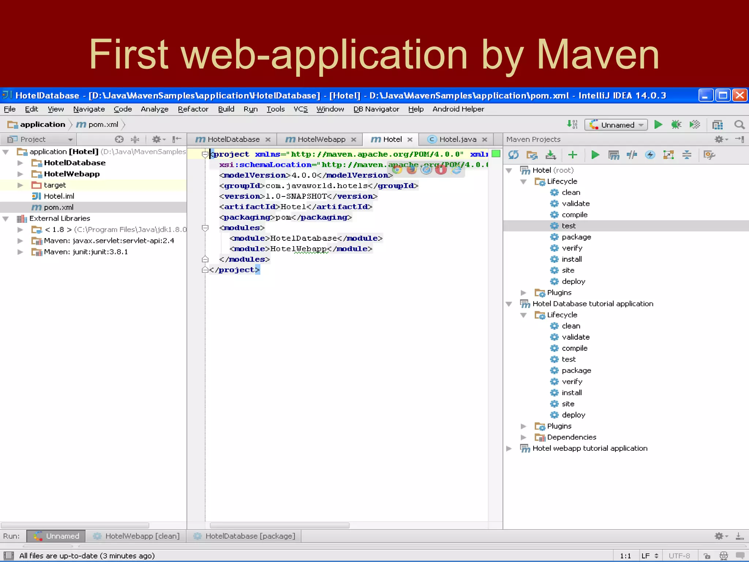Reimport all Maven projects icon

(x=513, y=155)
